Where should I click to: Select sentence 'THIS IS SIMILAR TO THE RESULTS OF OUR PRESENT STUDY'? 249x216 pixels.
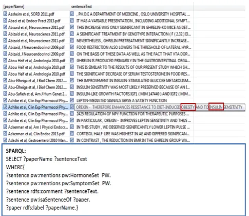(133, 67)
